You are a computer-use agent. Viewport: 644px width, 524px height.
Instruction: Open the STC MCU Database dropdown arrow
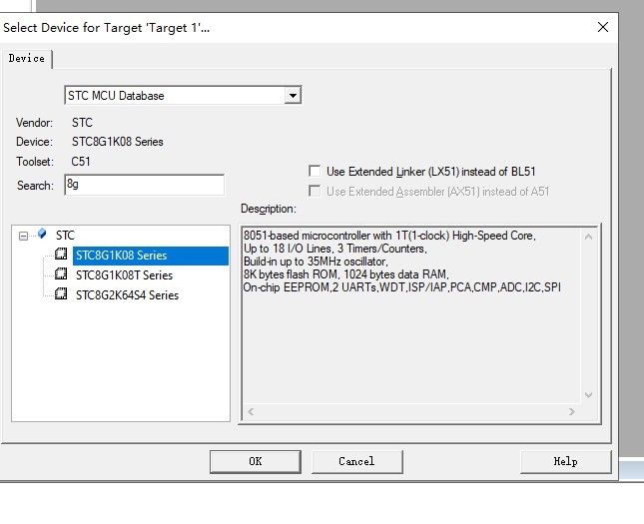pyautogui.click(x=293, y=96)
